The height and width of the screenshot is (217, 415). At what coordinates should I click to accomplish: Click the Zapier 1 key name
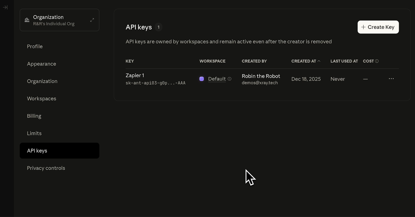pos(135,75)
